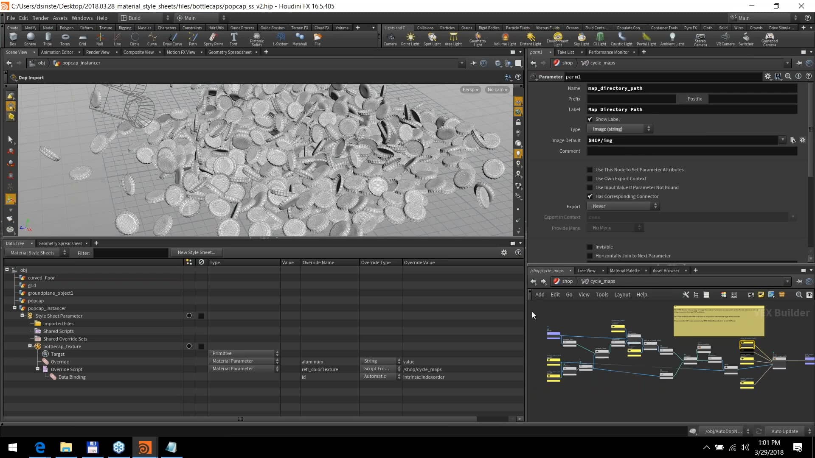This screenshot has width=815, height=458.
Task: Uncheck the Show Label checkbox
Action: (x=590, y=119)
